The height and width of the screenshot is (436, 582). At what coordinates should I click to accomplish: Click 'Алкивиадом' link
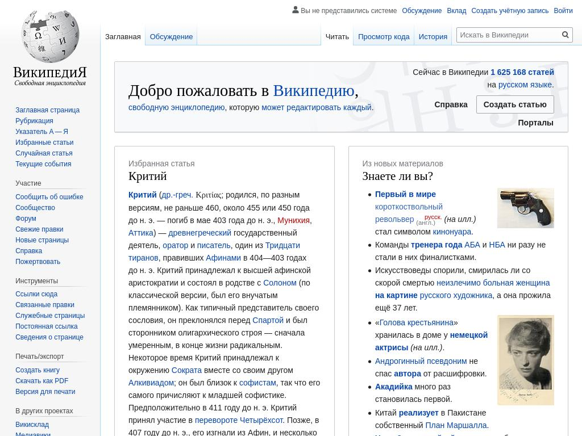[x=151, y=383]
